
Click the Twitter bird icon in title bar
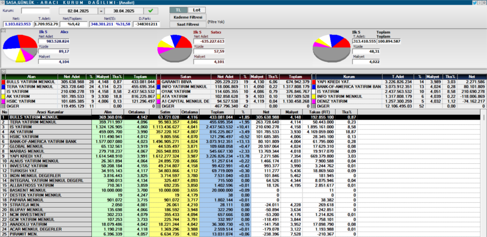[x=474, y=2]
